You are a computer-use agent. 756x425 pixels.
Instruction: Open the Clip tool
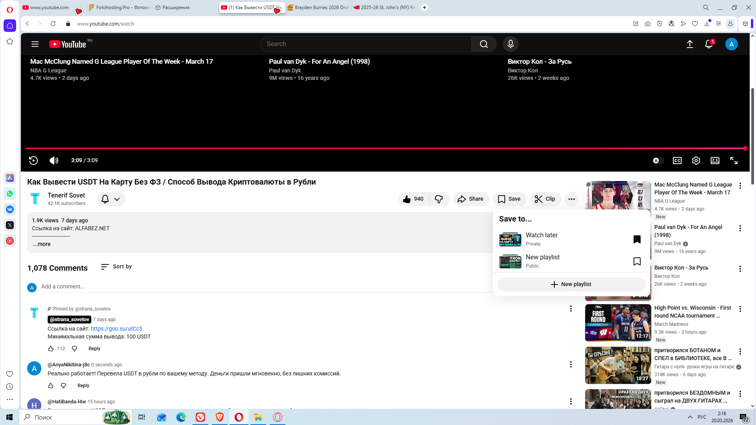tap(545, 199)
